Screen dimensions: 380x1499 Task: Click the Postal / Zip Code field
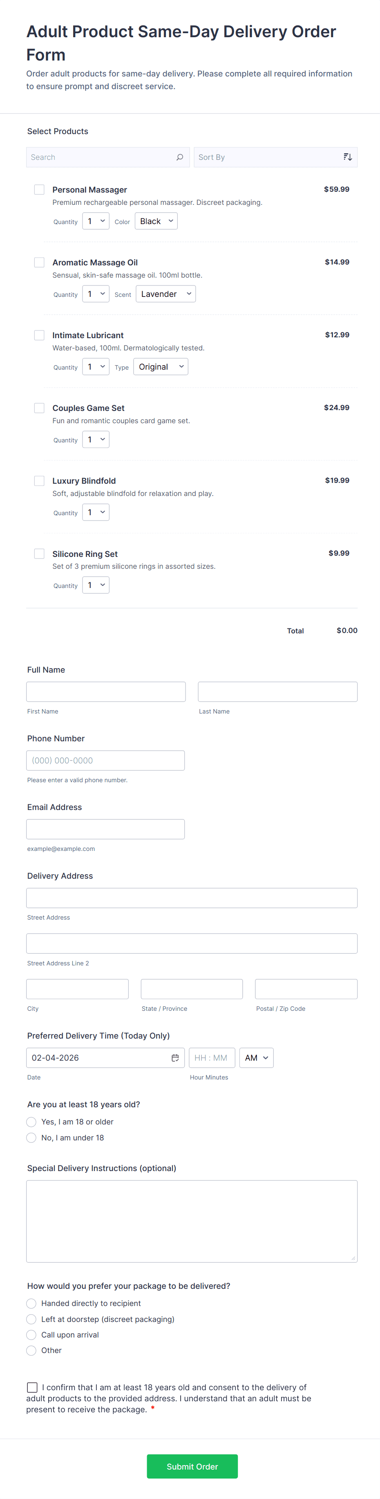tap(306, 989)
